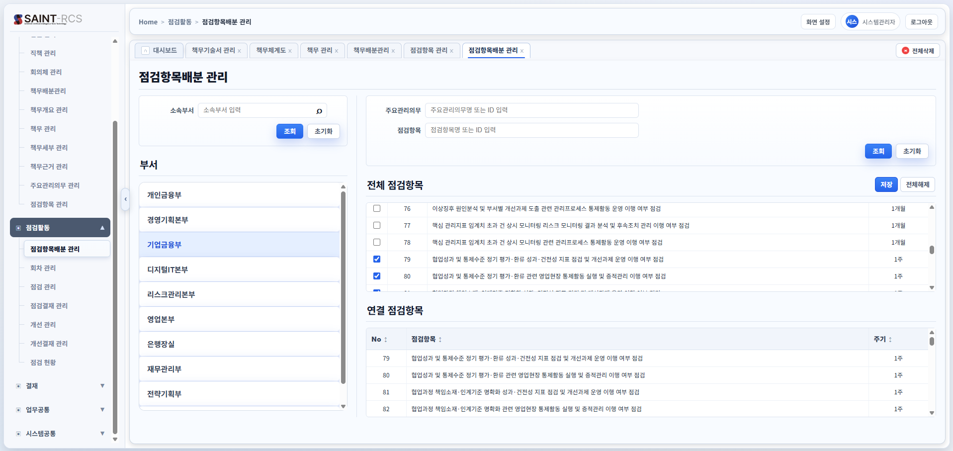The height and width of the screenshot is (451, 953).
Task: Click the SAINT-RCS logo
Action: (x=48, y=19)
